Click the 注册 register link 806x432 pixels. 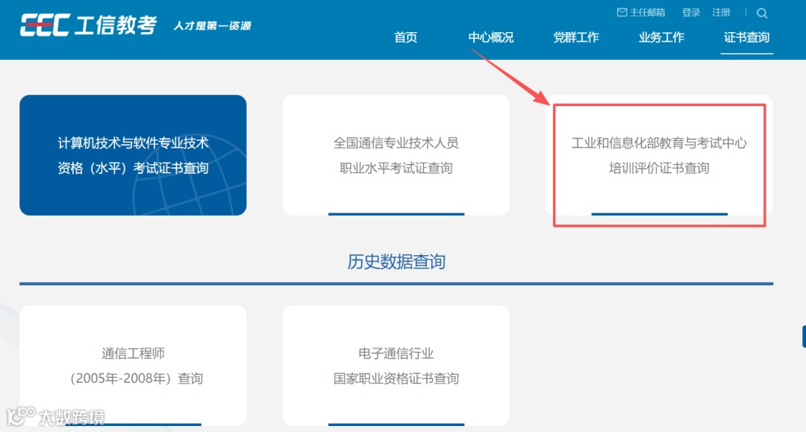(721, 13)
